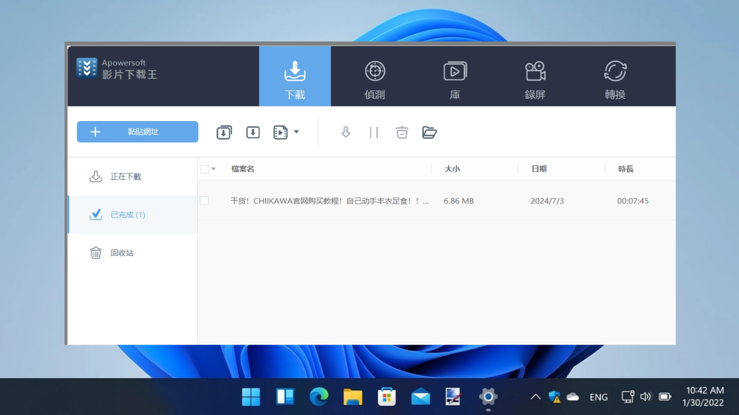
Task: Tick the select-all checkbox in header
Action: 204,169
